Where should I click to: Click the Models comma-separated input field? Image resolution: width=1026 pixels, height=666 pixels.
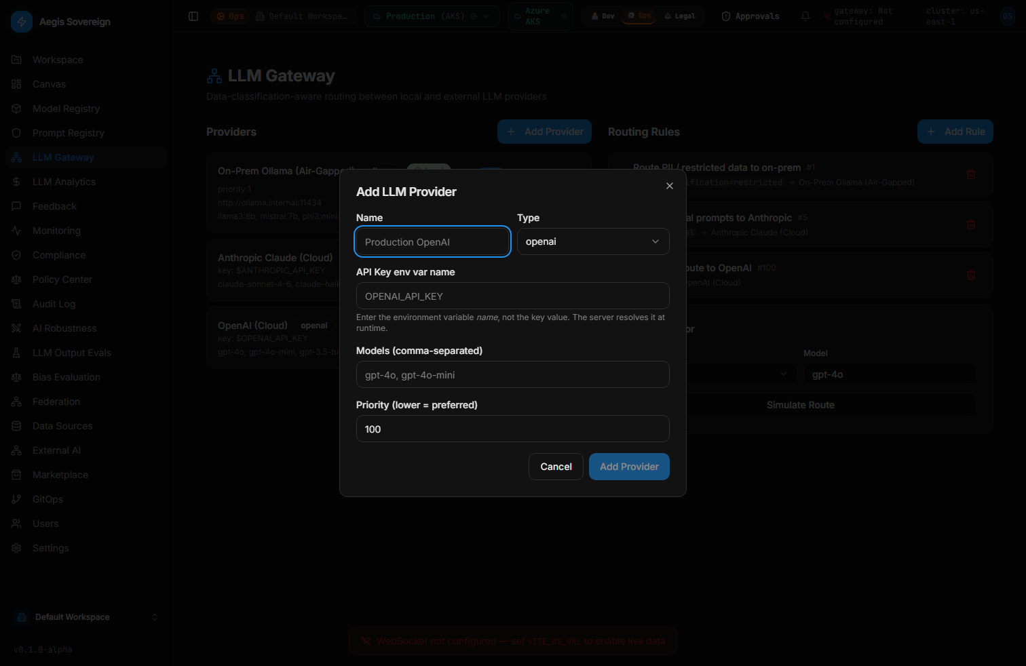pyautogui.click(x=513, y=374)
